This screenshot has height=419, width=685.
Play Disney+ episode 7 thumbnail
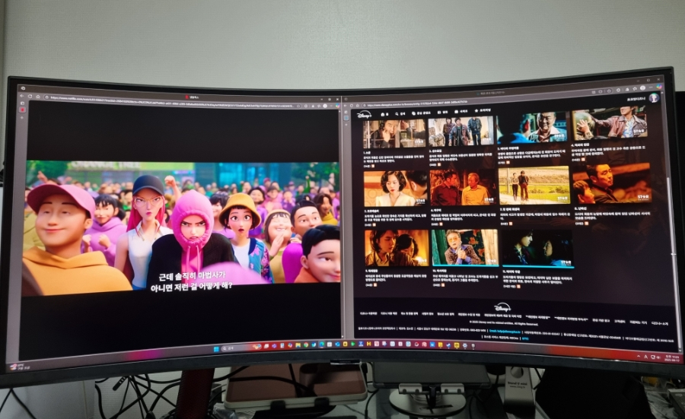coord(534,185)
